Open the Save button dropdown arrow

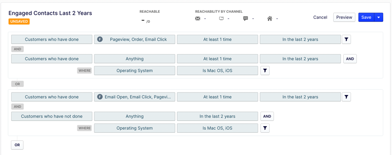pyautogui.click(x=378, y=18)
